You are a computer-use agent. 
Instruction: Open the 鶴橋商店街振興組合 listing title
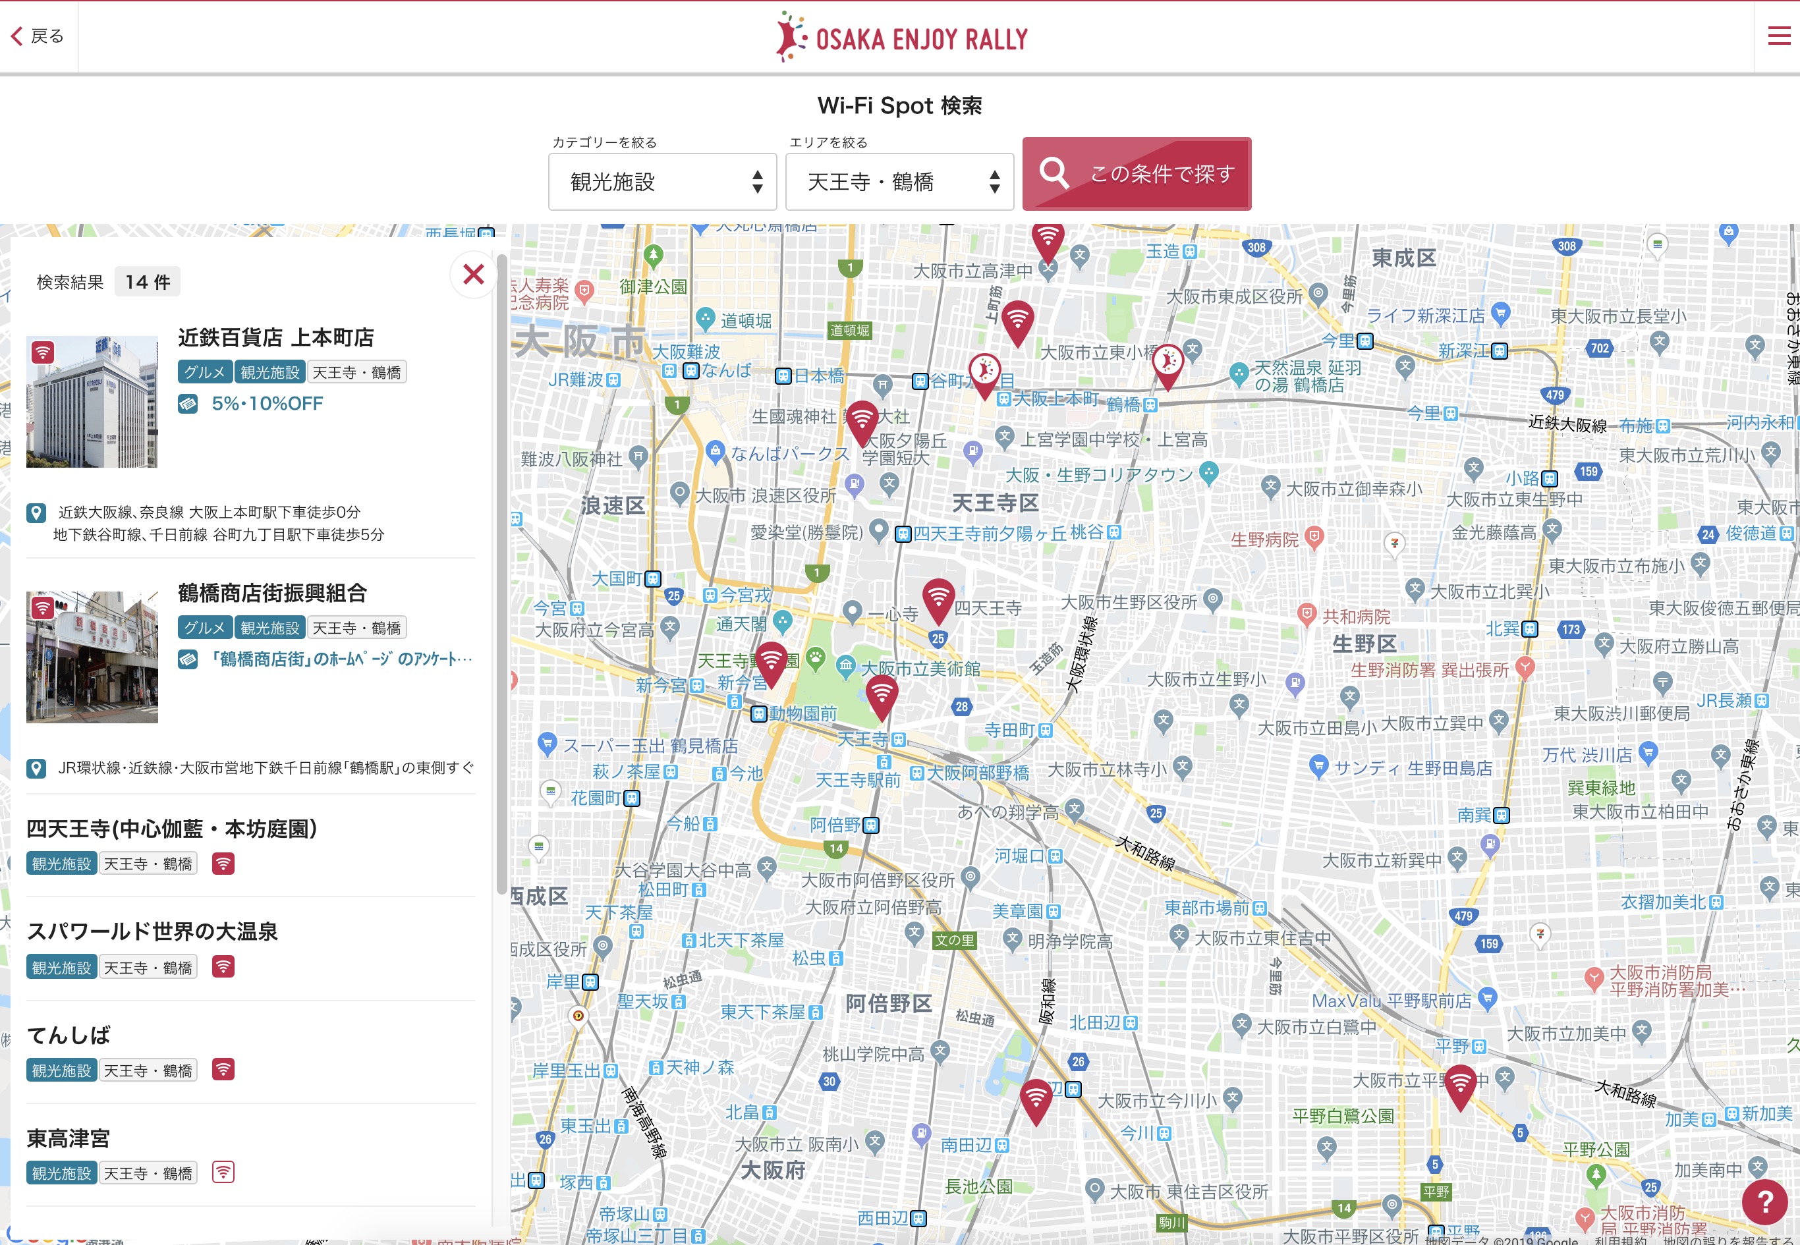point(272,593)
